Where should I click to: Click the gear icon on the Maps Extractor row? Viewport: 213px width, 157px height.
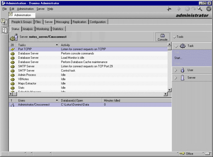click(13, 83)
